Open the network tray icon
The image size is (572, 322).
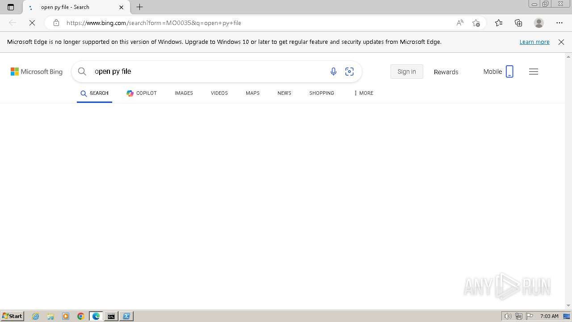(x=519, y=316)
